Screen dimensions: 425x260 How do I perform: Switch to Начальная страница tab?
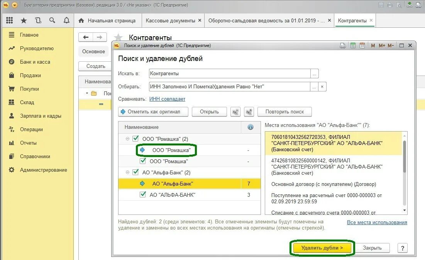[x=107, y=20]
